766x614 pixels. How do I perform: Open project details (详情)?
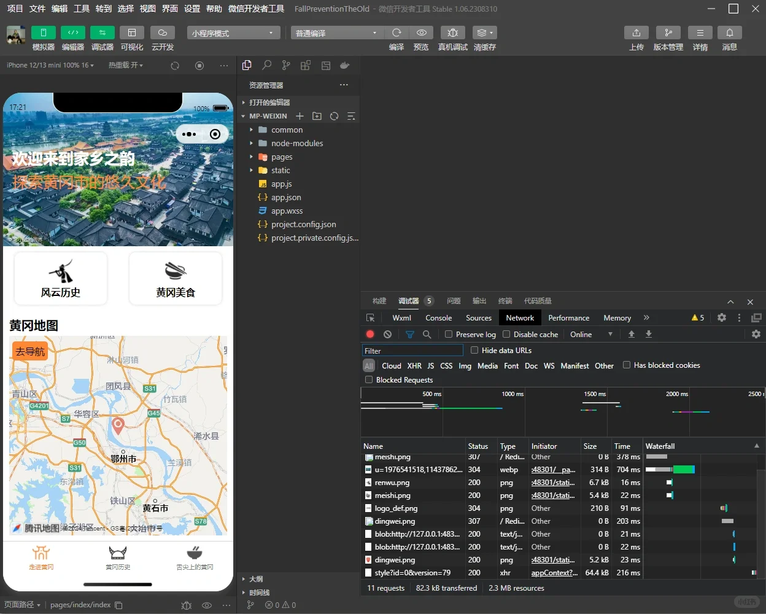[700, 33]
